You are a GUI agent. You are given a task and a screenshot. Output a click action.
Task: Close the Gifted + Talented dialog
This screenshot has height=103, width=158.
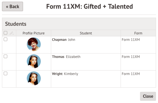pos(148,96)
